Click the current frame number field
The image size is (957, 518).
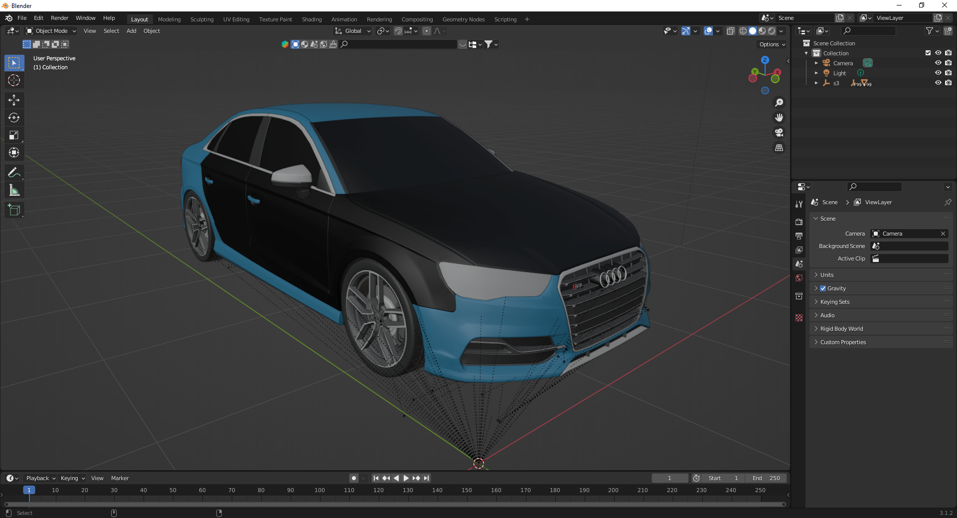[x=669, y=478]
